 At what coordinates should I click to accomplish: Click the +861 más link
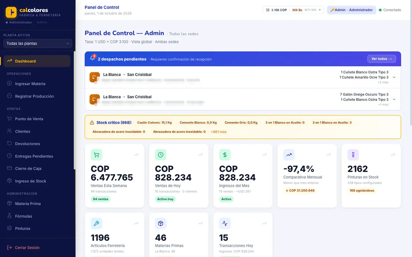tap(219, 132)
